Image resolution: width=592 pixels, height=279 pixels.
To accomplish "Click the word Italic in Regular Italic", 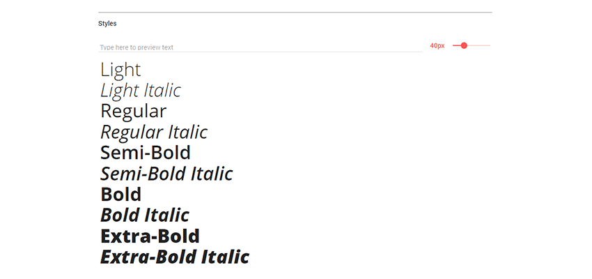I will [185, 132].
